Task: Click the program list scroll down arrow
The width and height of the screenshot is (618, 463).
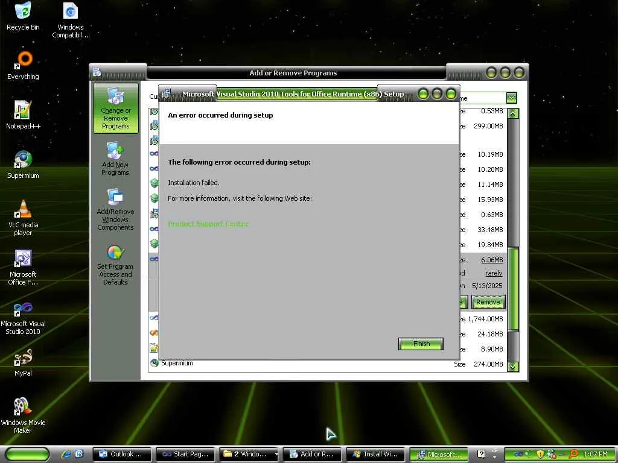Action: coord(513,367)
